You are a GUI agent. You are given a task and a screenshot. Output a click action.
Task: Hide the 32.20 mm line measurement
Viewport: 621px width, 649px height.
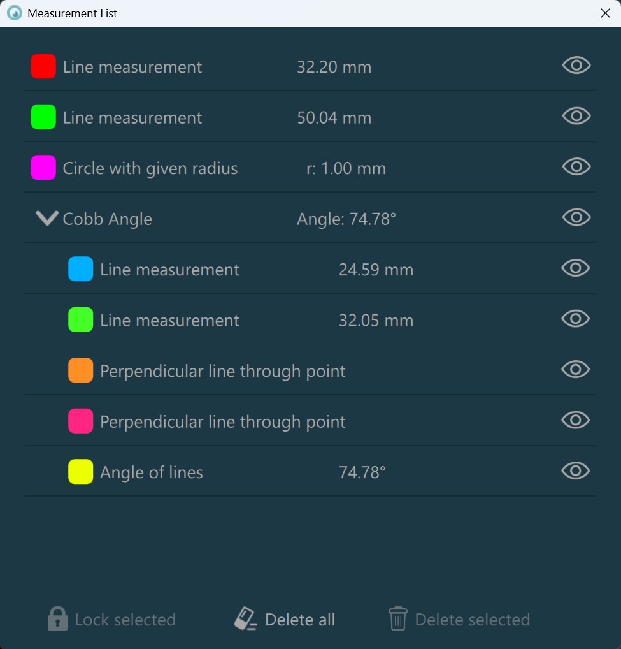[x=576, y=66]
